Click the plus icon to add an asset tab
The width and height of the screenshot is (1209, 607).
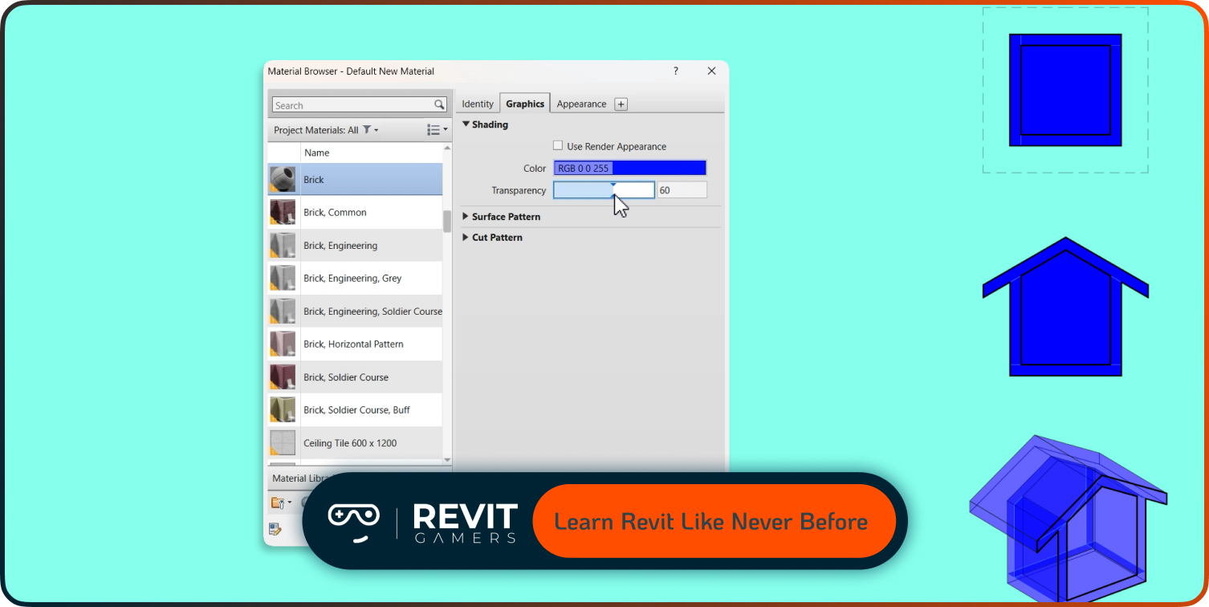620,104
